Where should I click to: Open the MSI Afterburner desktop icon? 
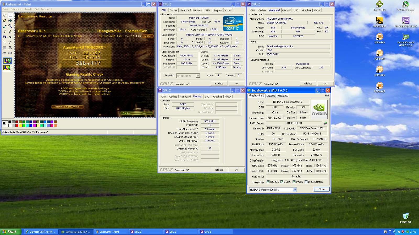pos(406,6)
